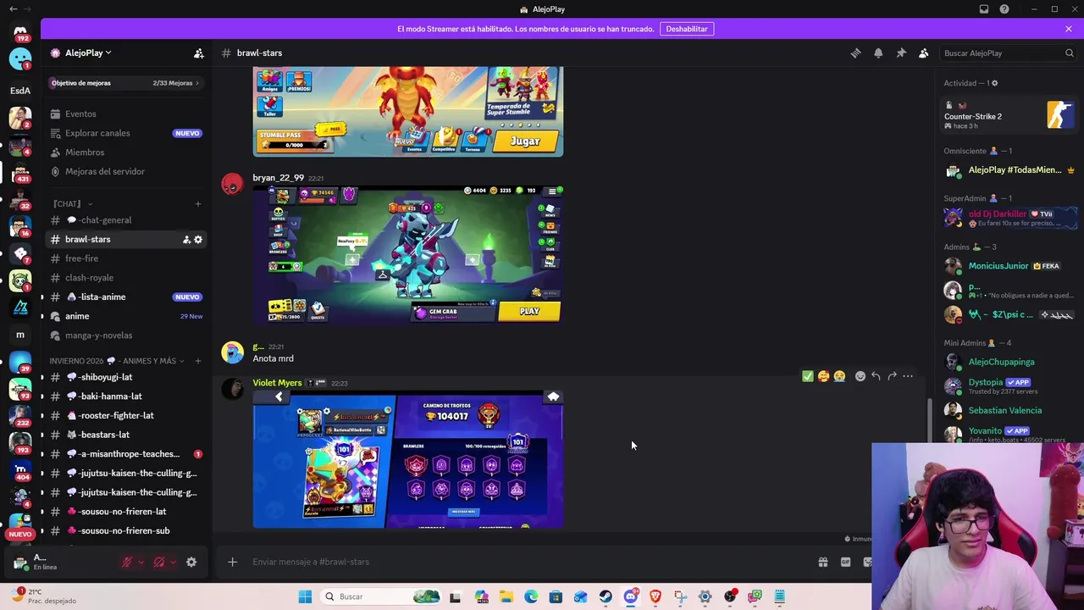Image resolution: width=1084 pixels, height=610 pixels.
Task: Switch to free-fire channel
Action: click(125, 258)
